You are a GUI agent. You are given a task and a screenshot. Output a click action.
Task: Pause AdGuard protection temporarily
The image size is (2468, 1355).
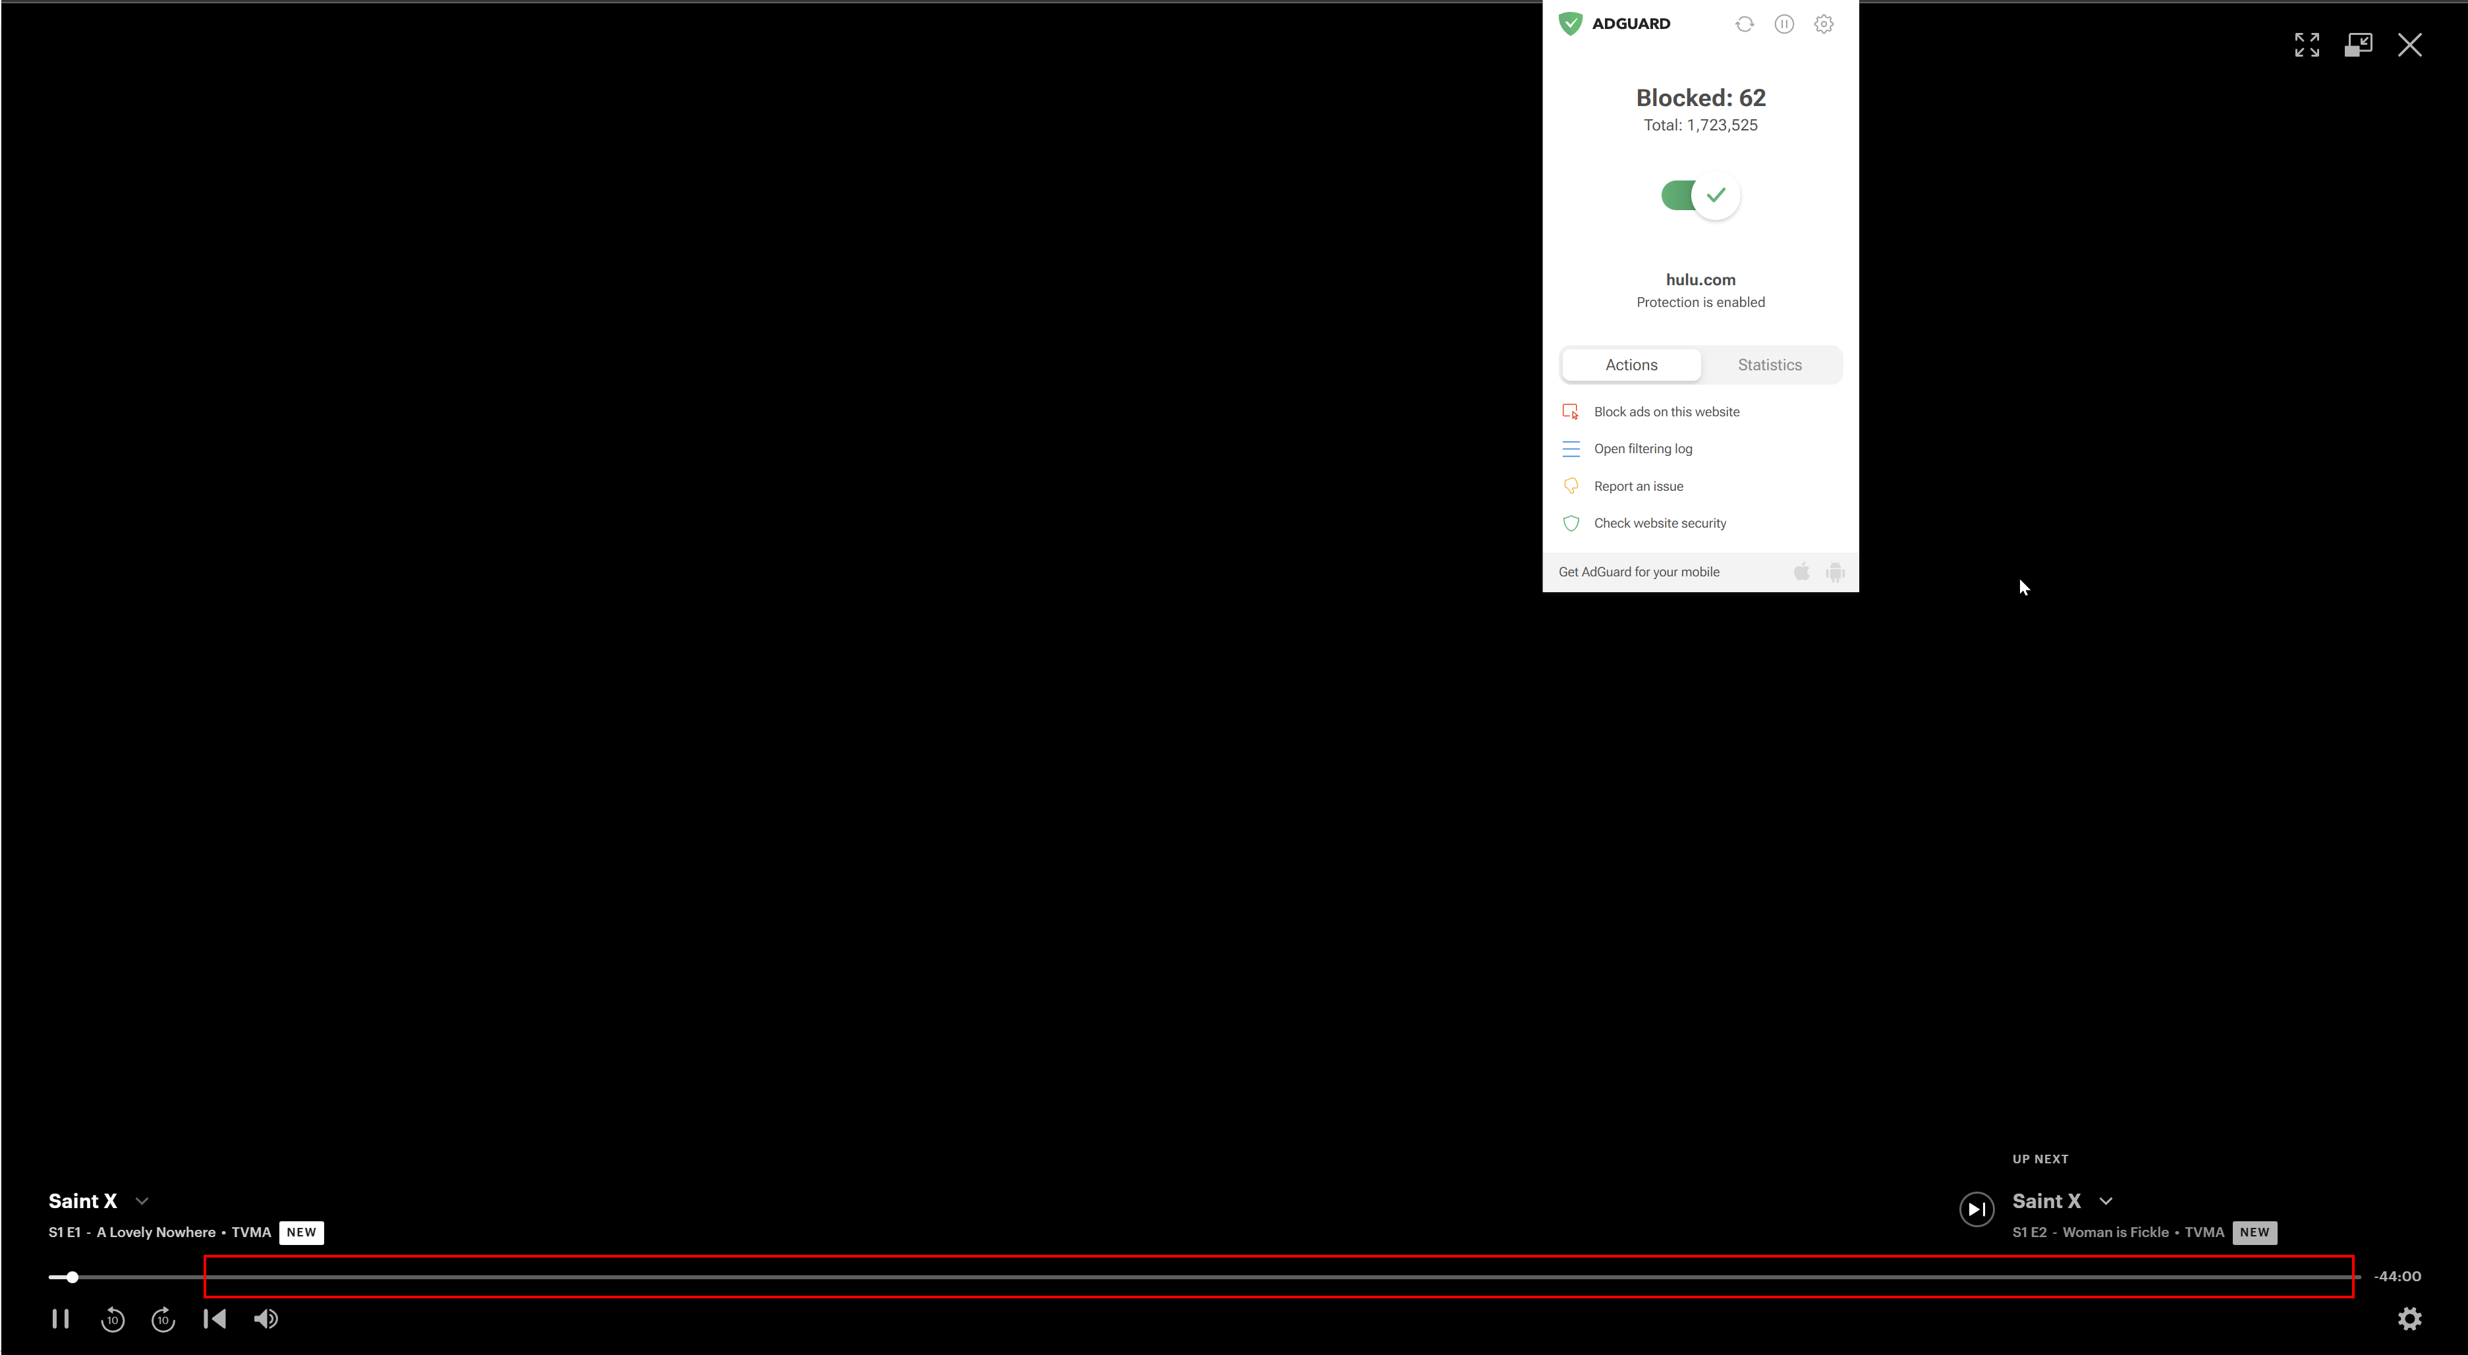tap(1784, 24)
